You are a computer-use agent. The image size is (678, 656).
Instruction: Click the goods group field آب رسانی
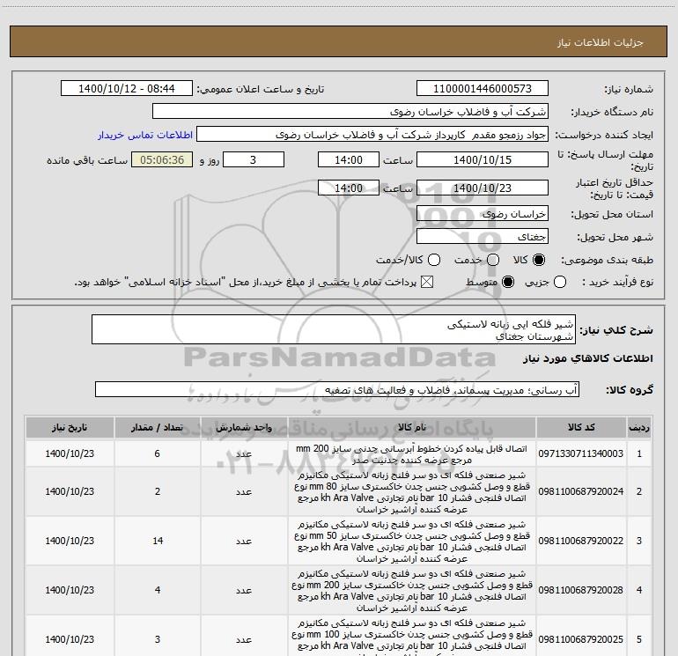337,389
